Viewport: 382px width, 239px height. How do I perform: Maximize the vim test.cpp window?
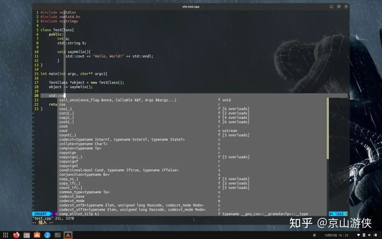pos(338,7)
